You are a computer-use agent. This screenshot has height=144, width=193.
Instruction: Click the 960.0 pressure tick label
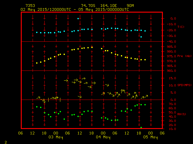tap(171, 71)
